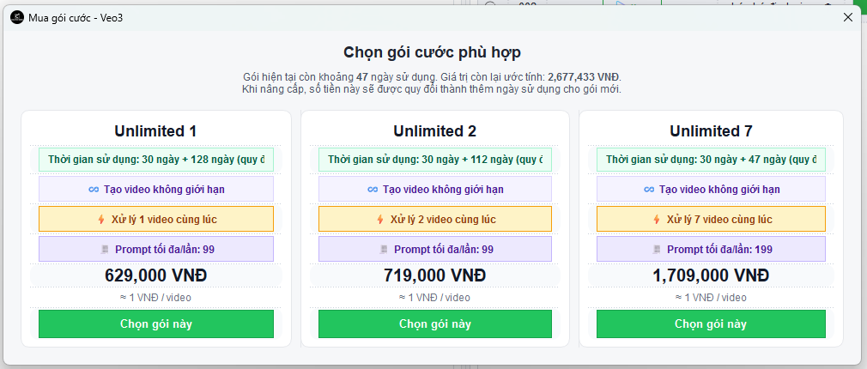Click the Veo3 app icon in title bar
867x369 pixels.
[17, 18]
